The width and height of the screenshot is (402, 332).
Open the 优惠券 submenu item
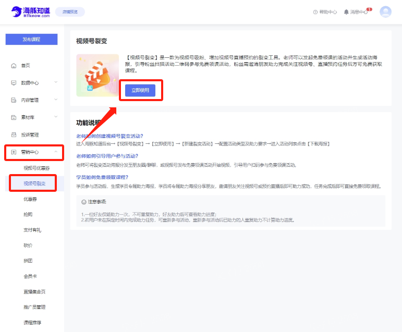pyautogui.click(x=30, y=199)
